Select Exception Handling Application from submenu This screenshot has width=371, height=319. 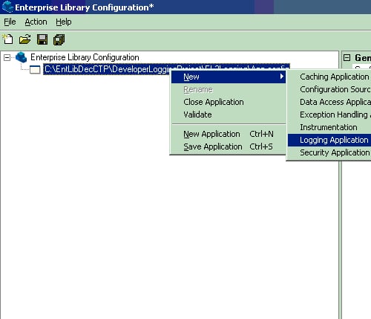click(x=329, y=115)
